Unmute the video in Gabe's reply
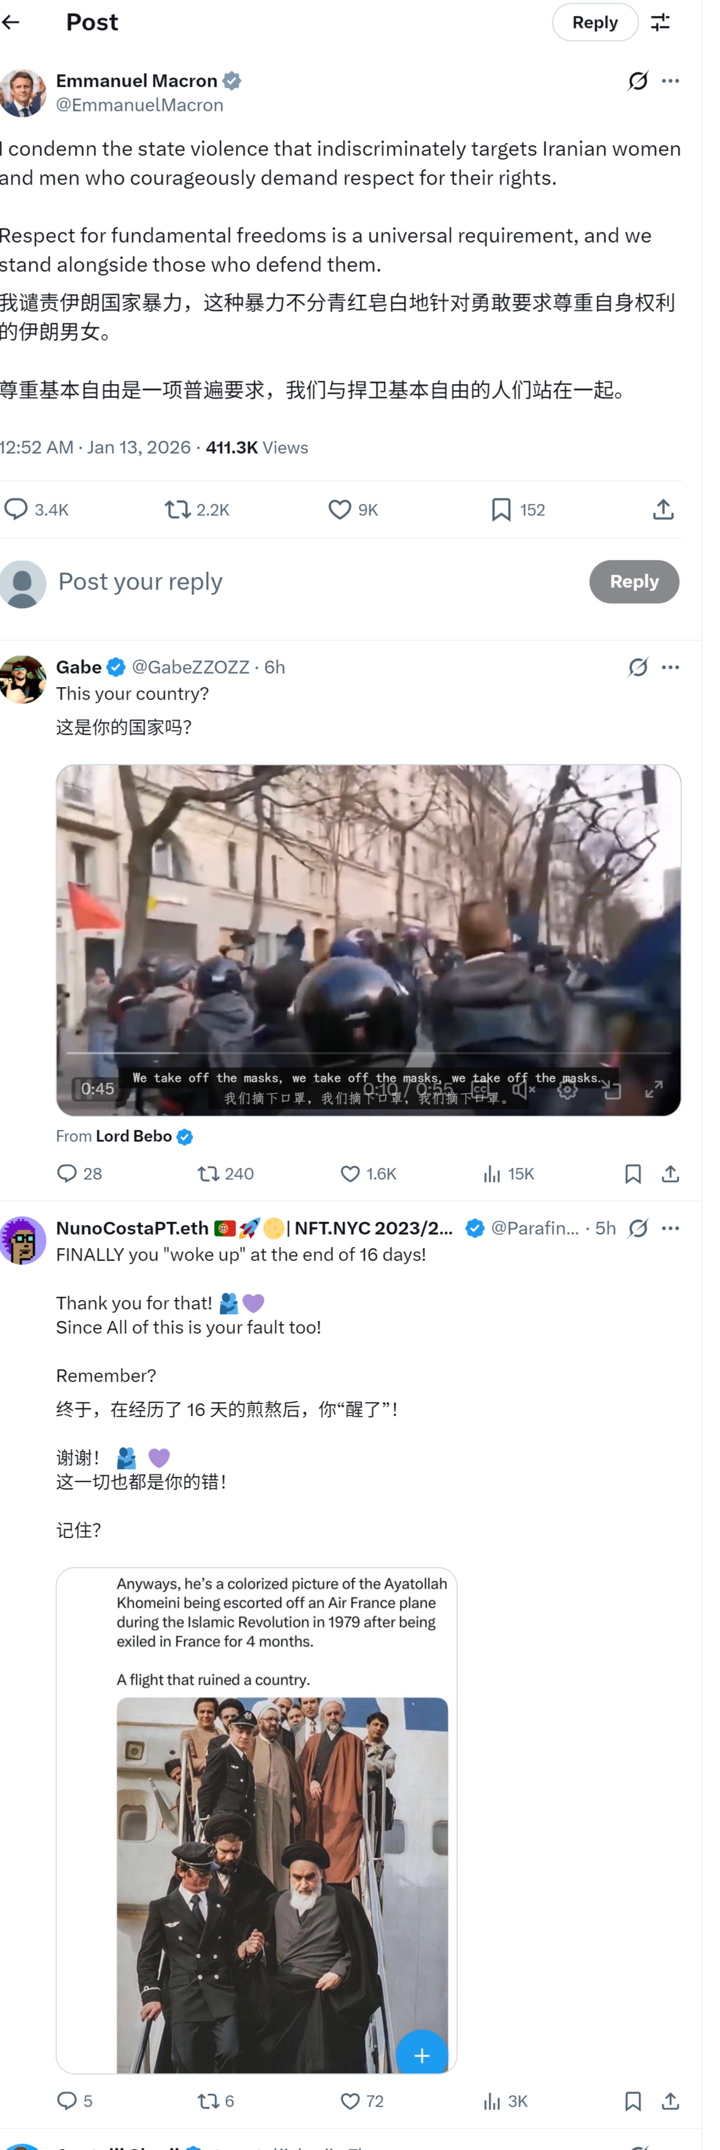 [523, 1088]
